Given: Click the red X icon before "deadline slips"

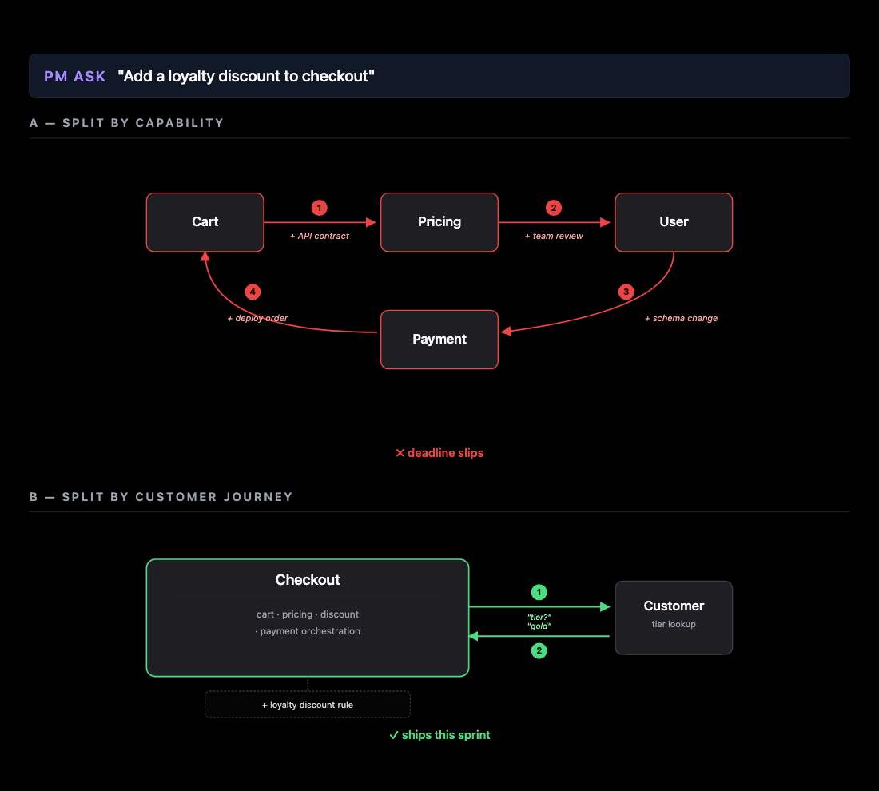Looking at the screenshot, I should (x=400, y=453).
